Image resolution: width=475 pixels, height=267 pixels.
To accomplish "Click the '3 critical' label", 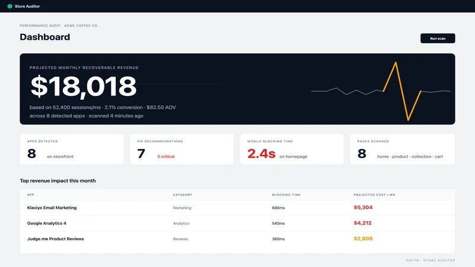I will 166,157.
